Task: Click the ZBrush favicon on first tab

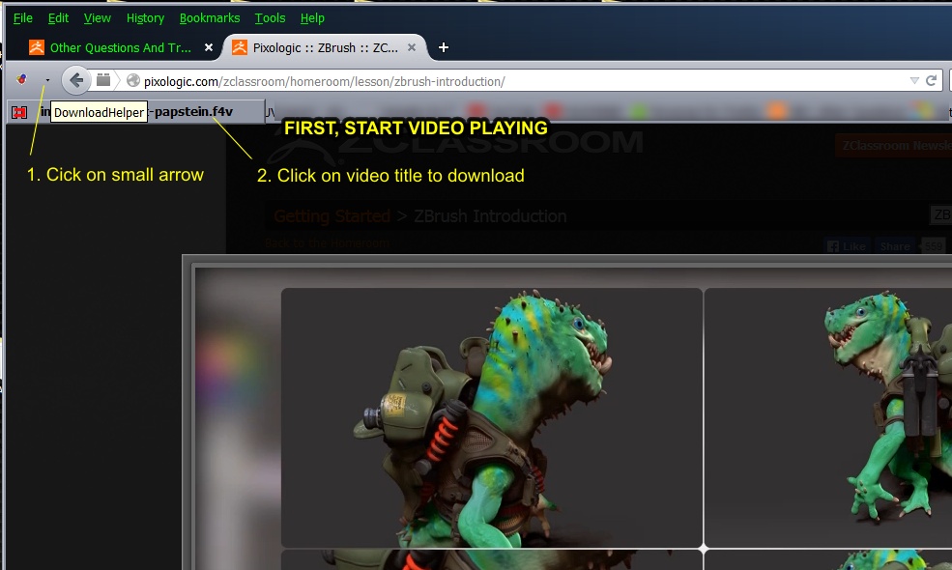Action: [x=37, y=47]
